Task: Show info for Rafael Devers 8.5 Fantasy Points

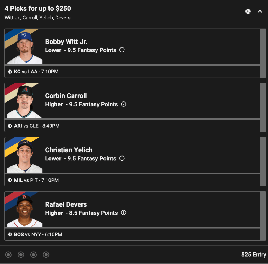Action: (124, 213)
